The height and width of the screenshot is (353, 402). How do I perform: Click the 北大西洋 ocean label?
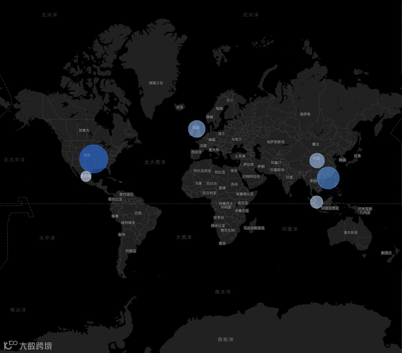[155, 162]
